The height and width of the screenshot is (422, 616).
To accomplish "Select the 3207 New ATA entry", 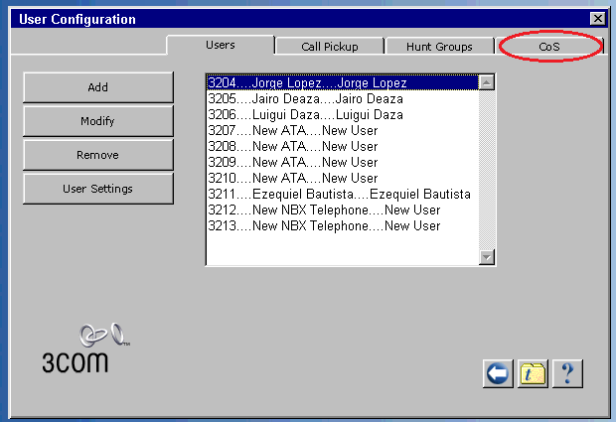I will [292, 131].
